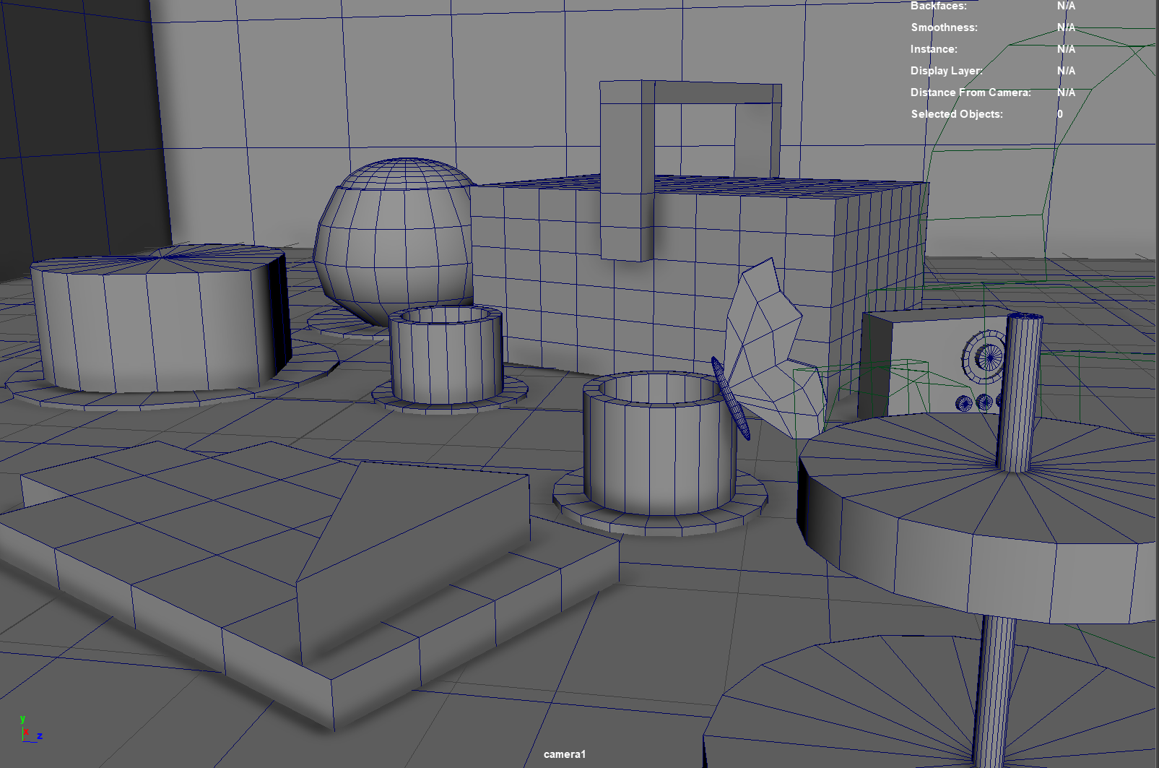This screenshot has width=1159, height=768.
Task: Click the view axis gizmo icon
Action: (30, 730)
